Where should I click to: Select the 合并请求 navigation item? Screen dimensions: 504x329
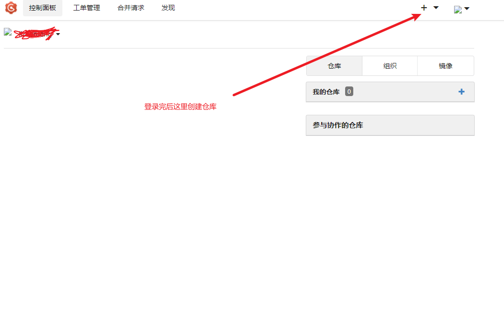tap(131, 8)
